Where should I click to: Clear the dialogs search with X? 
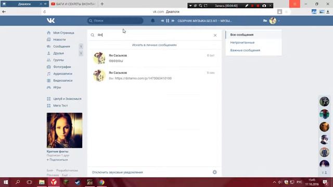point(215,35)
